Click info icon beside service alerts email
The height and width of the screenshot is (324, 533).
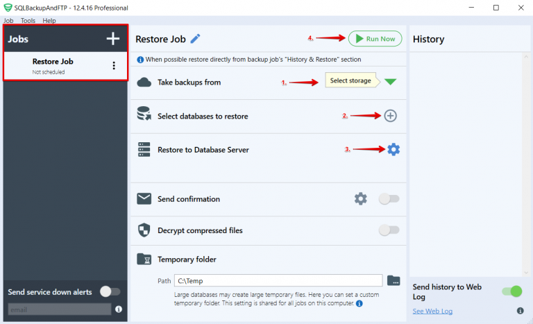[x=118, y=309]
